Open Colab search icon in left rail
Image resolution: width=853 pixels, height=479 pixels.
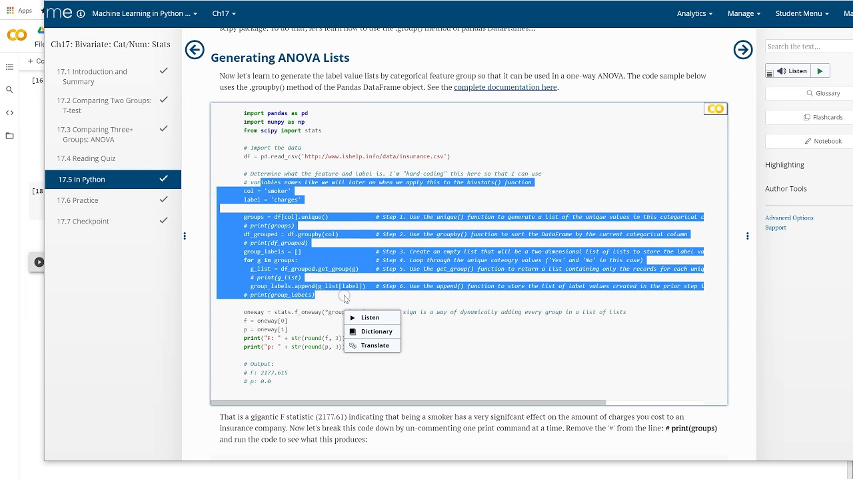[x=9, y=90]
